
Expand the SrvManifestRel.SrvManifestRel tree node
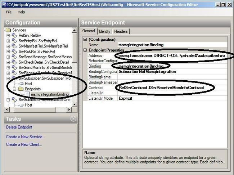tap(8, 46)
